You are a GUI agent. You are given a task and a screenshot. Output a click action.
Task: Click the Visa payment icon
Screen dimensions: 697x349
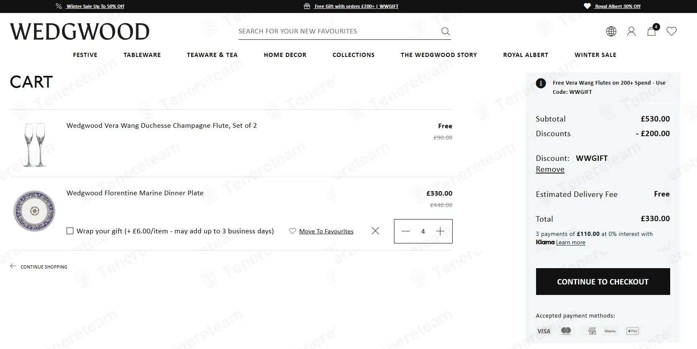click(544, 331)
